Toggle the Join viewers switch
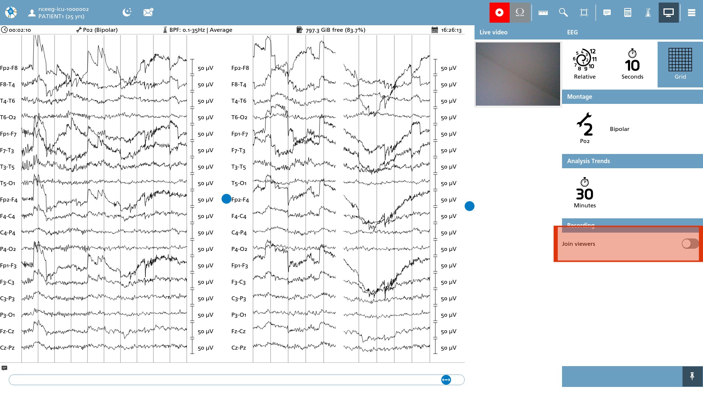 pos(690,244)
